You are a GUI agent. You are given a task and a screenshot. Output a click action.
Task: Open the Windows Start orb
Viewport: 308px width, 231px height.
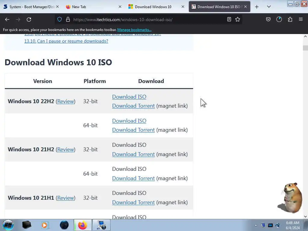8,225
